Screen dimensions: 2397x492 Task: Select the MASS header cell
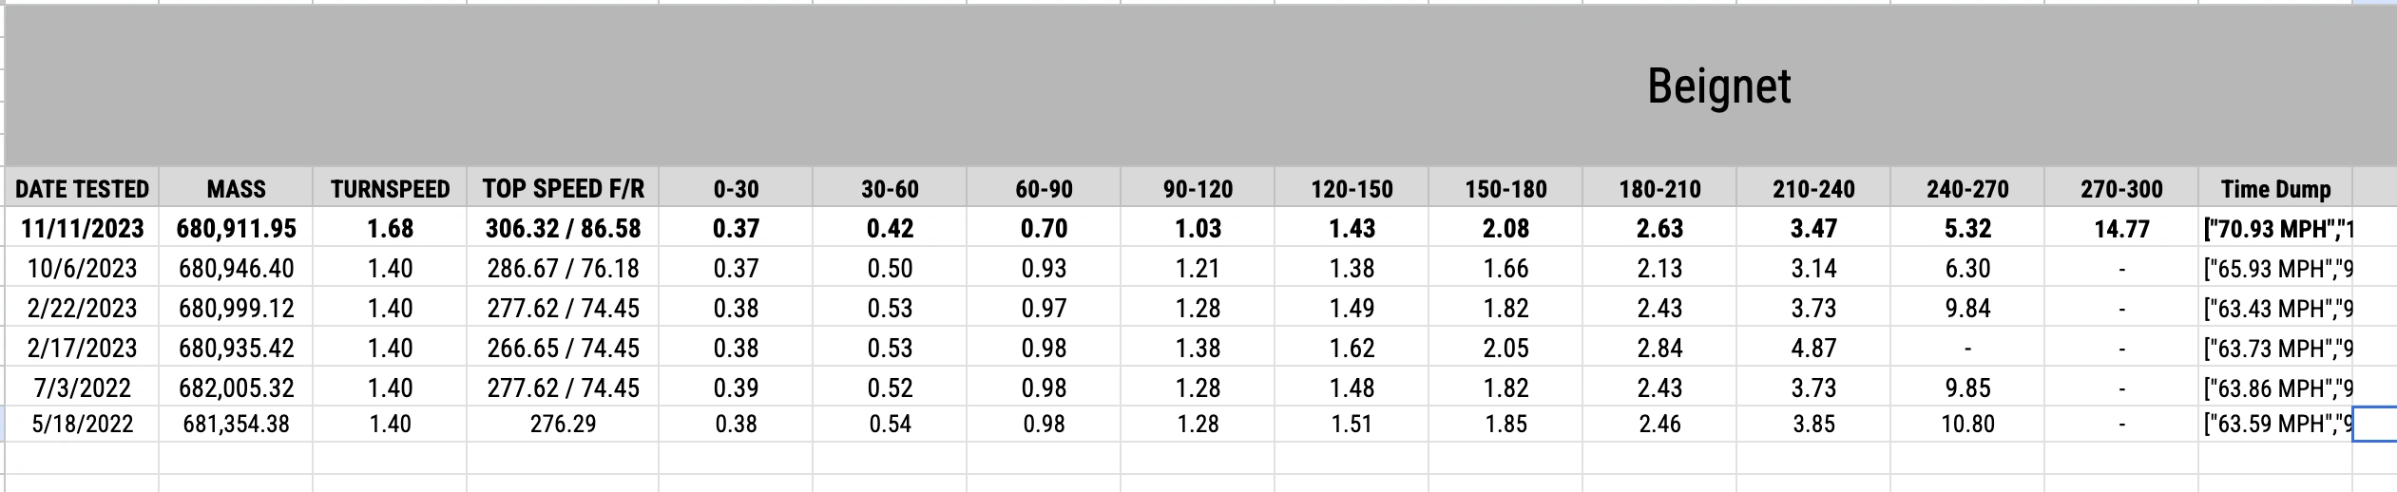[x=236, y=188]
